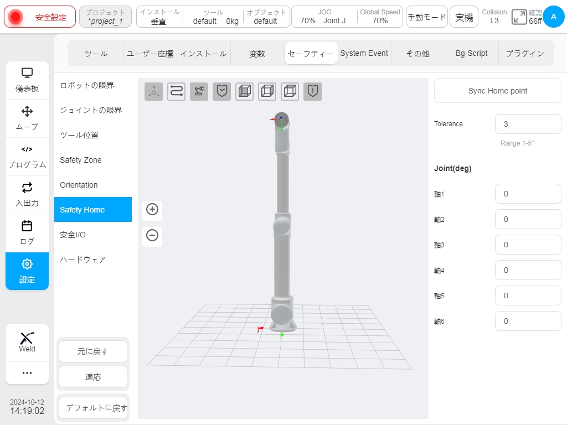Image resolution: width=567 pixels, height=425 pixels.
Task: Open install/tool/object settings panel
Action: (213, 17)
